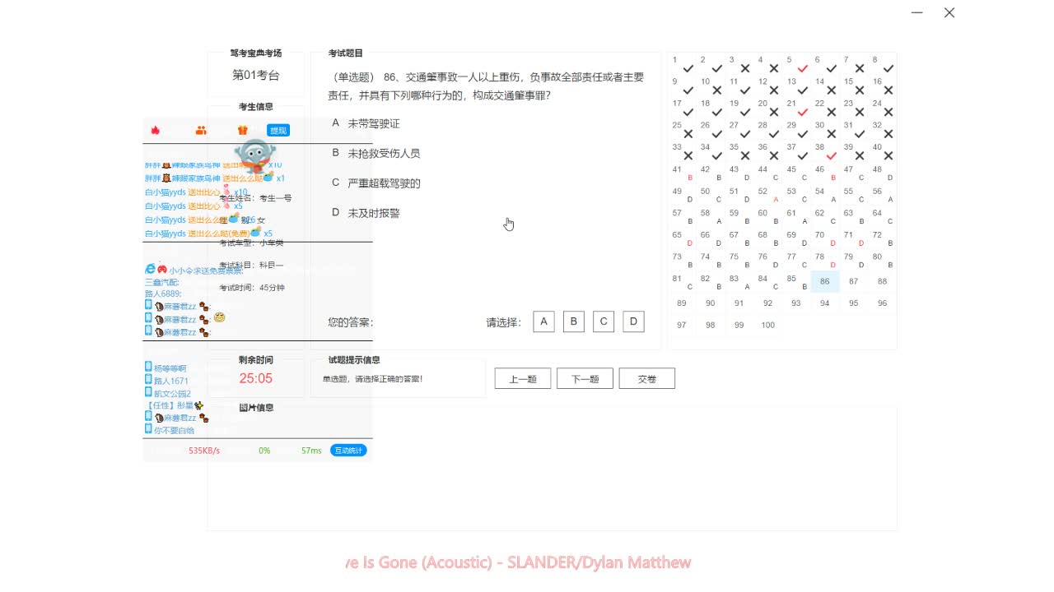This screenshot has width=1054, height=592.
Task: Open question 65 answered D in red
Action: (x=682, y=238)
